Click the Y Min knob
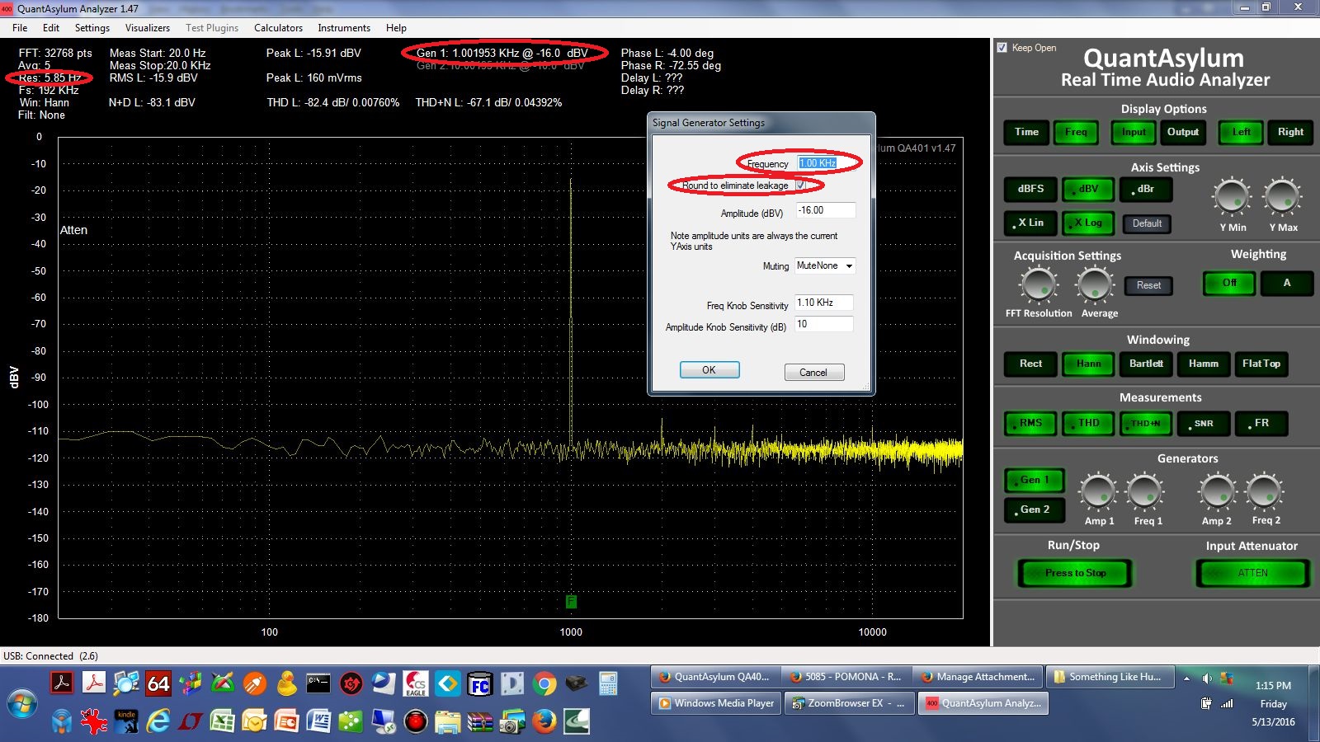Screen dimensions: 1320x742 (1232, 197)
